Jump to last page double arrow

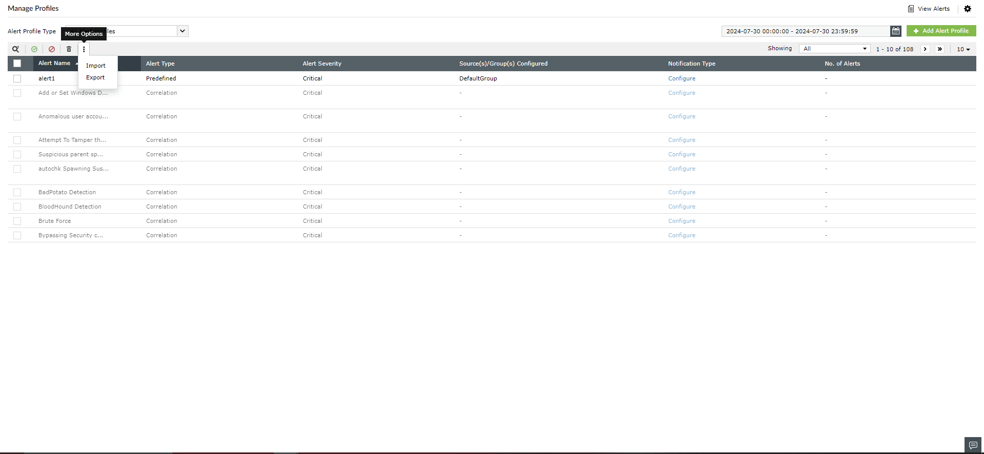pyautogui.click(x=940, y=49)
